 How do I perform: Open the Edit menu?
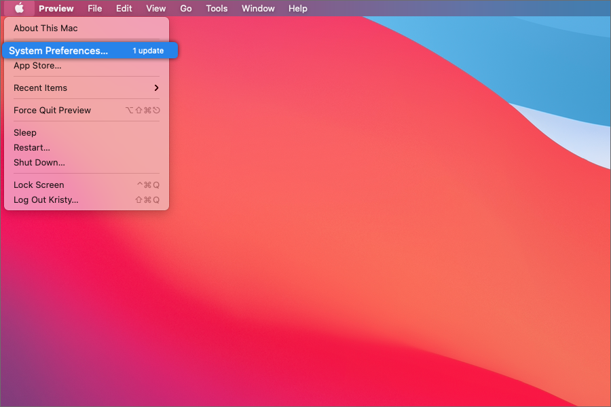point(124,9)
